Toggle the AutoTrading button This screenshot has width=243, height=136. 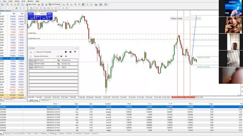click(54, 5)
